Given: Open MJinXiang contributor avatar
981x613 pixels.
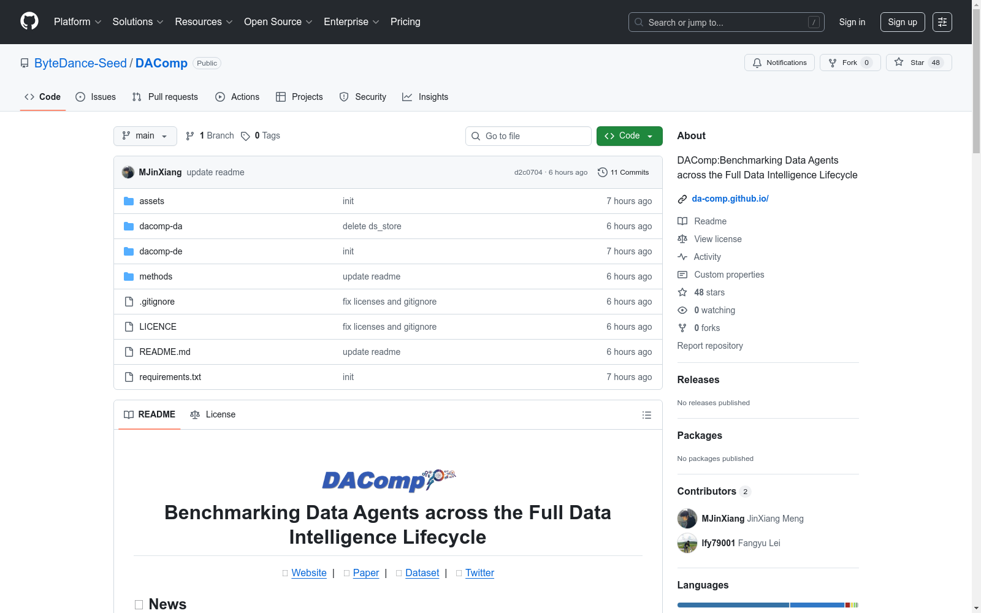Looking at the screenshot, I should [687, 519].
